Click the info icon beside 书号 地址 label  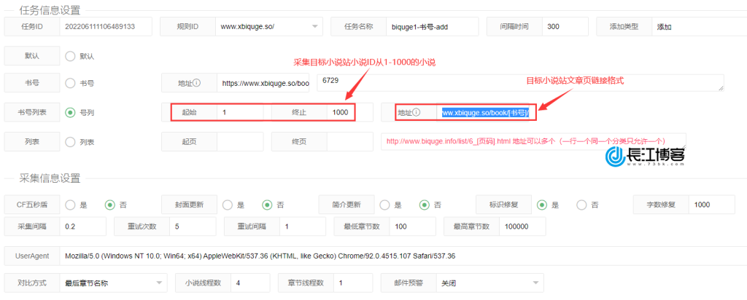click(196, 83)
